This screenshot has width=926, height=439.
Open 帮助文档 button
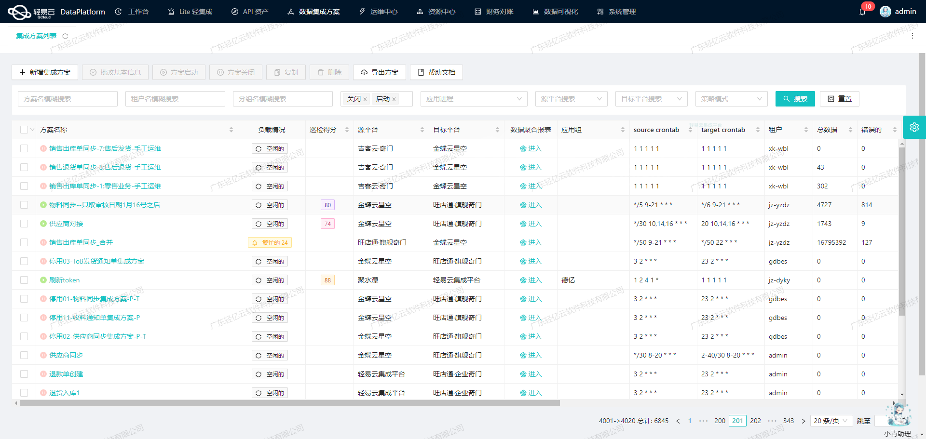436,72
